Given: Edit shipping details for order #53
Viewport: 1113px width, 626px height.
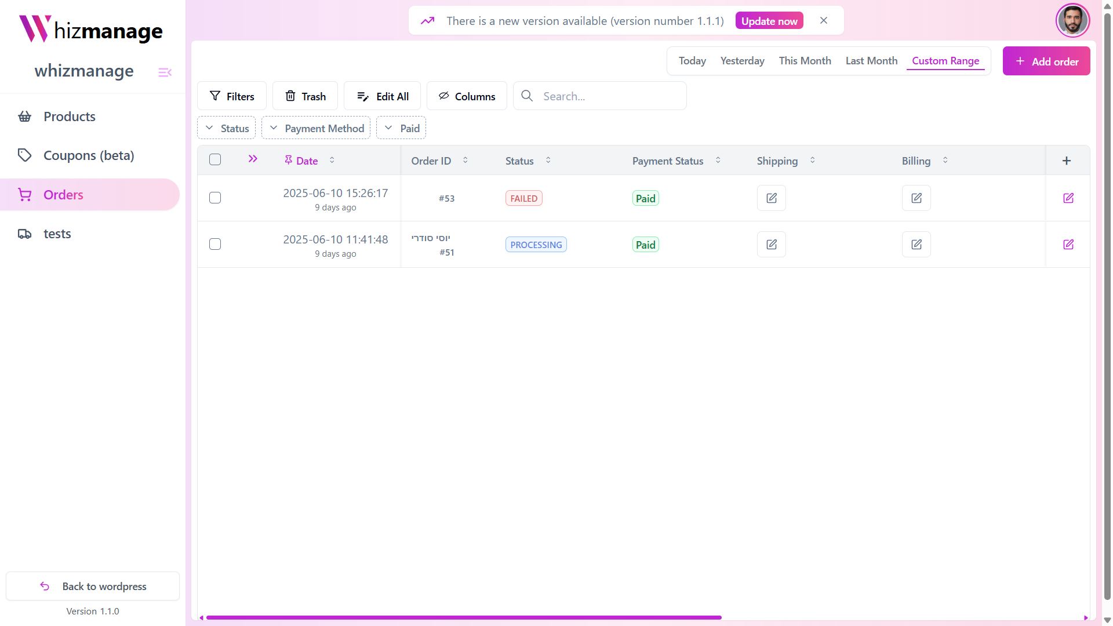Looking at the screenshot, I should (x=771, y=198).
